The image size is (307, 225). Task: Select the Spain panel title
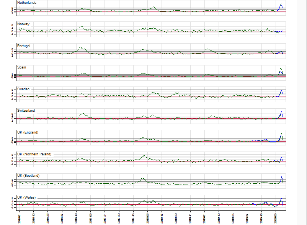click(22, 67)
